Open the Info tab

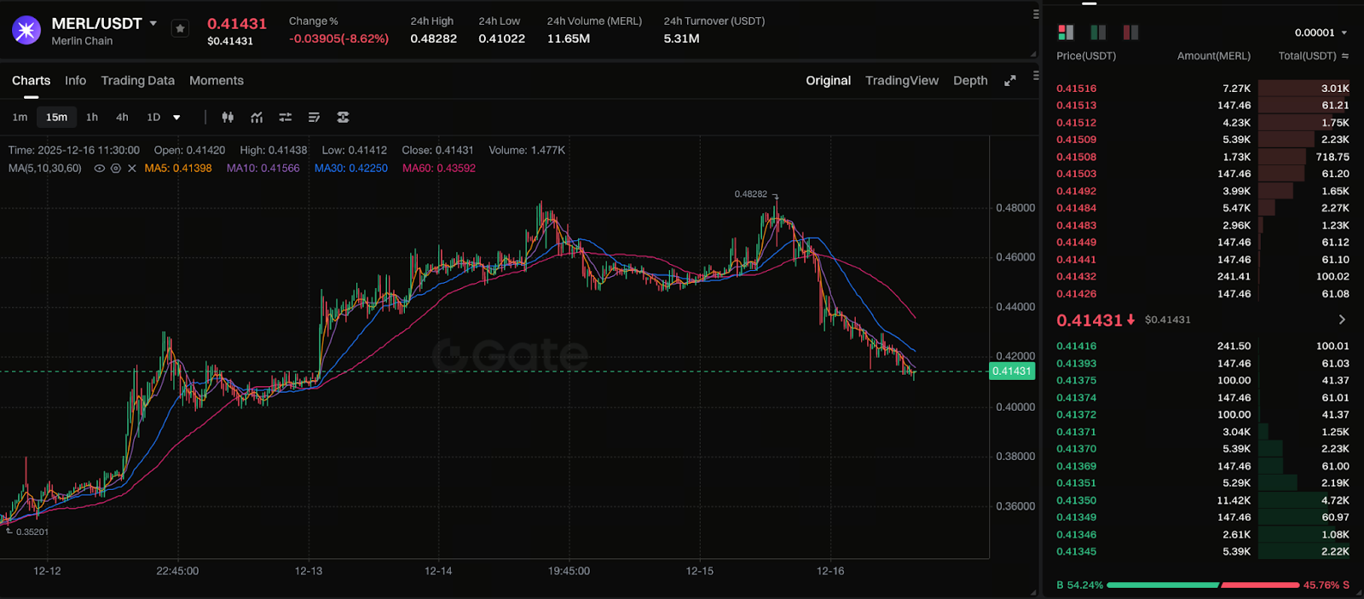(x=75, y=81)
